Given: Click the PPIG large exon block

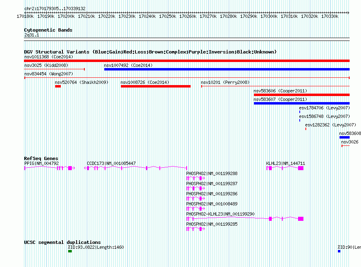Looking at the screenshot, I should (70, 168).
